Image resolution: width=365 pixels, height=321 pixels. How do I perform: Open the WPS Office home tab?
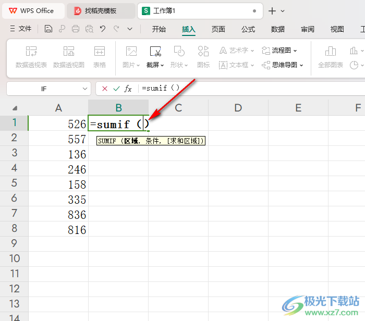(x=33, y=11)
